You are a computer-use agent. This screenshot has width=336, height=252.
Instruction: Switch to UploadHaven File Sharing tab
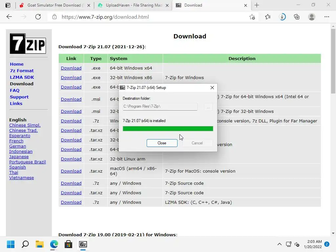pos(133,5)
